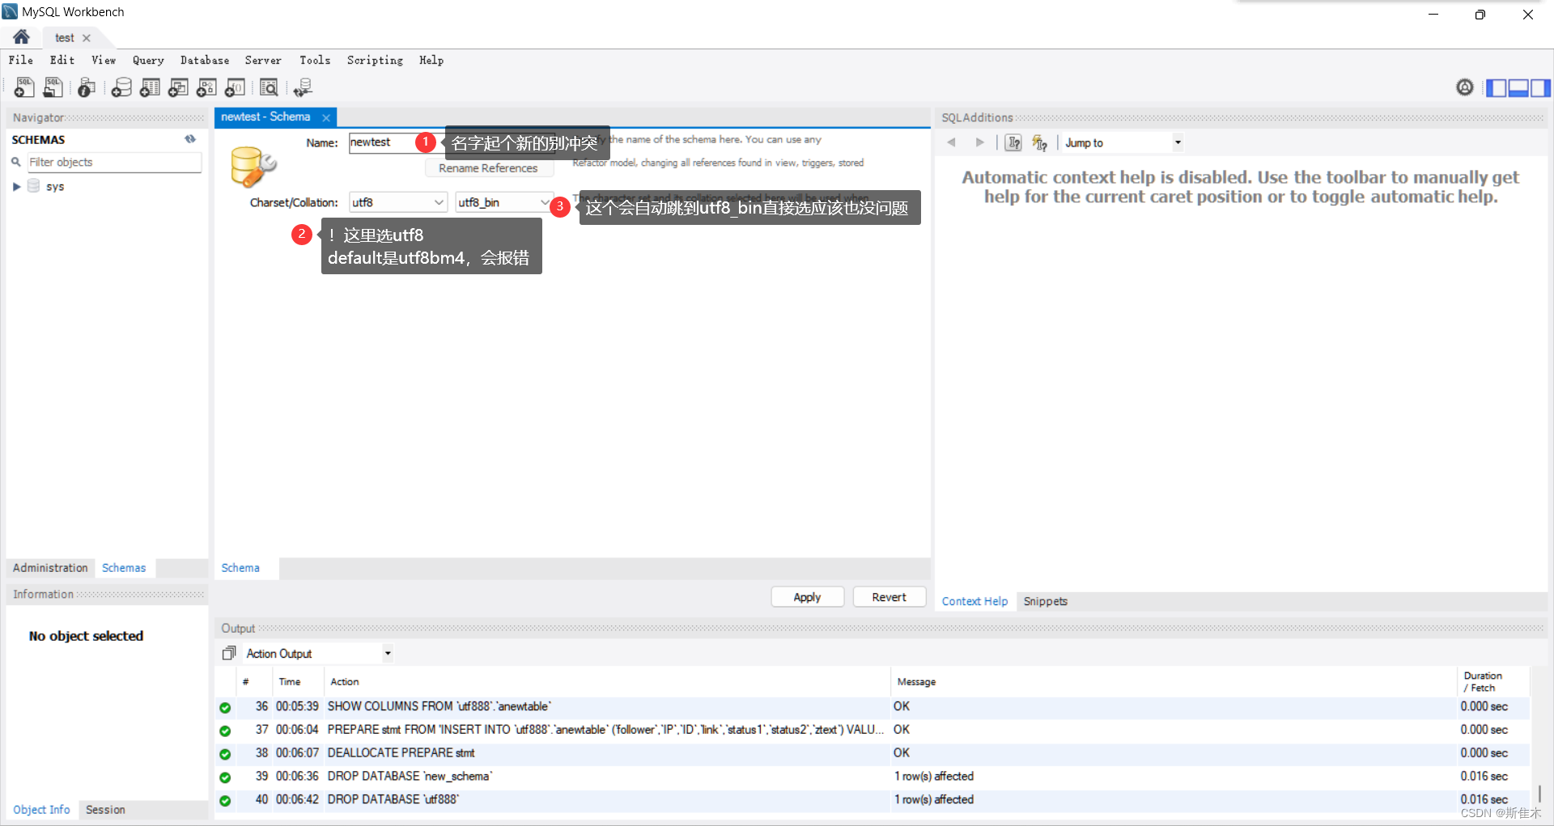
Task: Expand the sys schema tree node
Action: click(x=16, y=186)
